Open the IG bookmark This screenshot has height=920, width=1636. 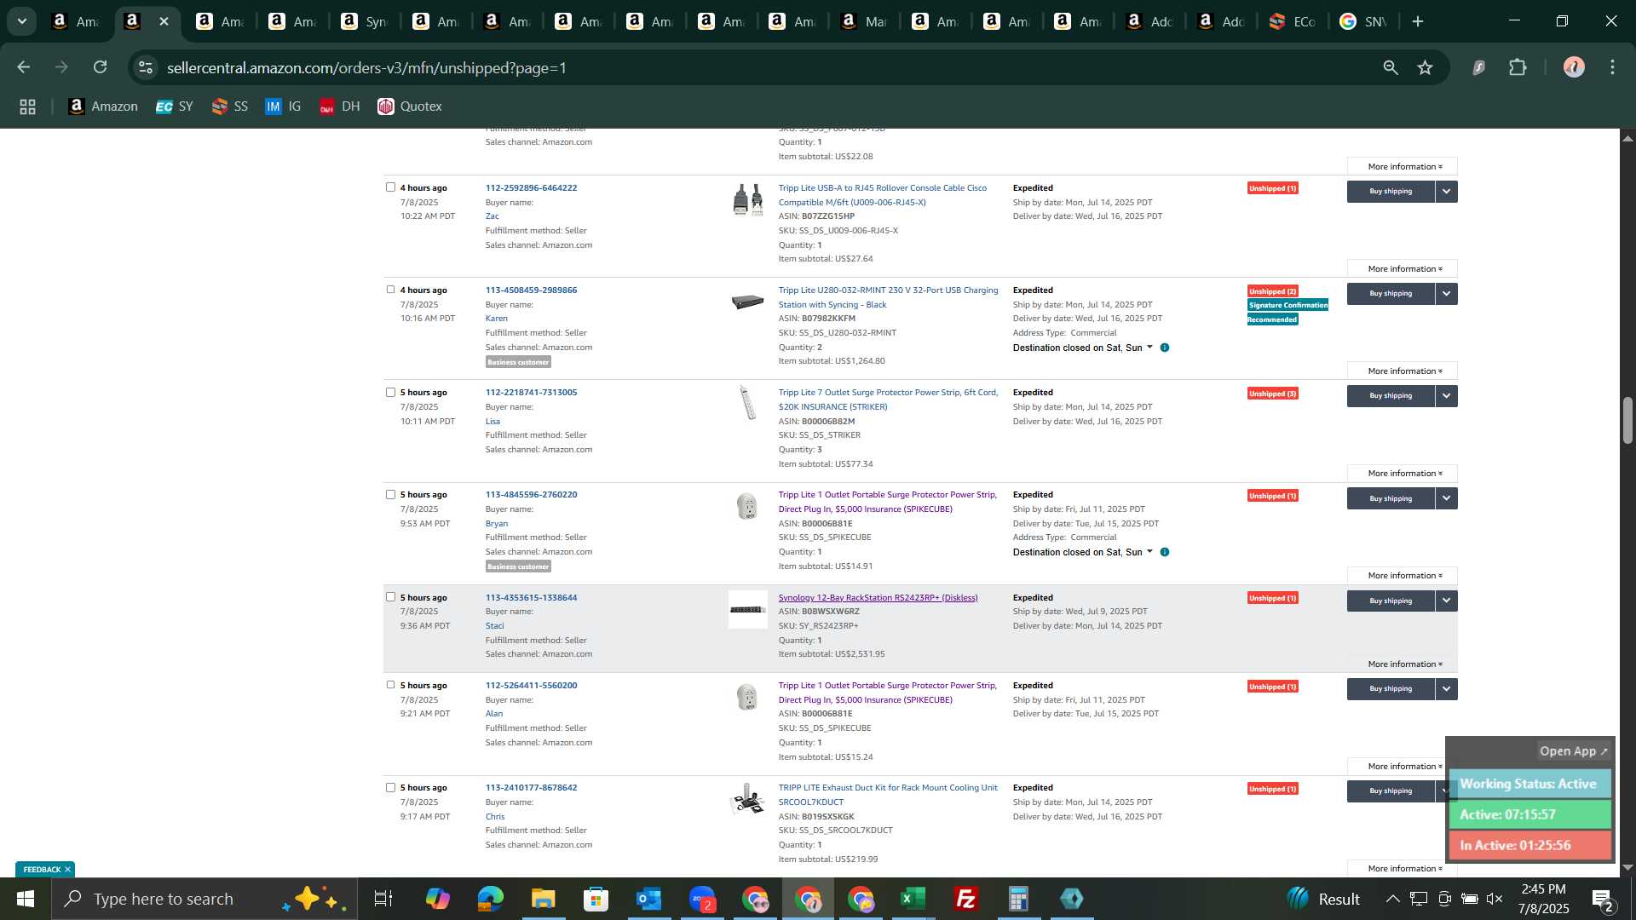click(284, 106)
